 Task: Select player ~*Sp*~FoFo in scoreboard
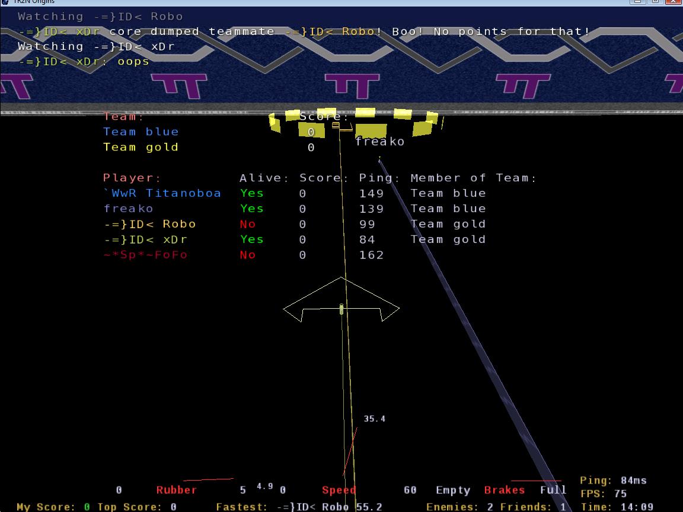coord(145,255)
